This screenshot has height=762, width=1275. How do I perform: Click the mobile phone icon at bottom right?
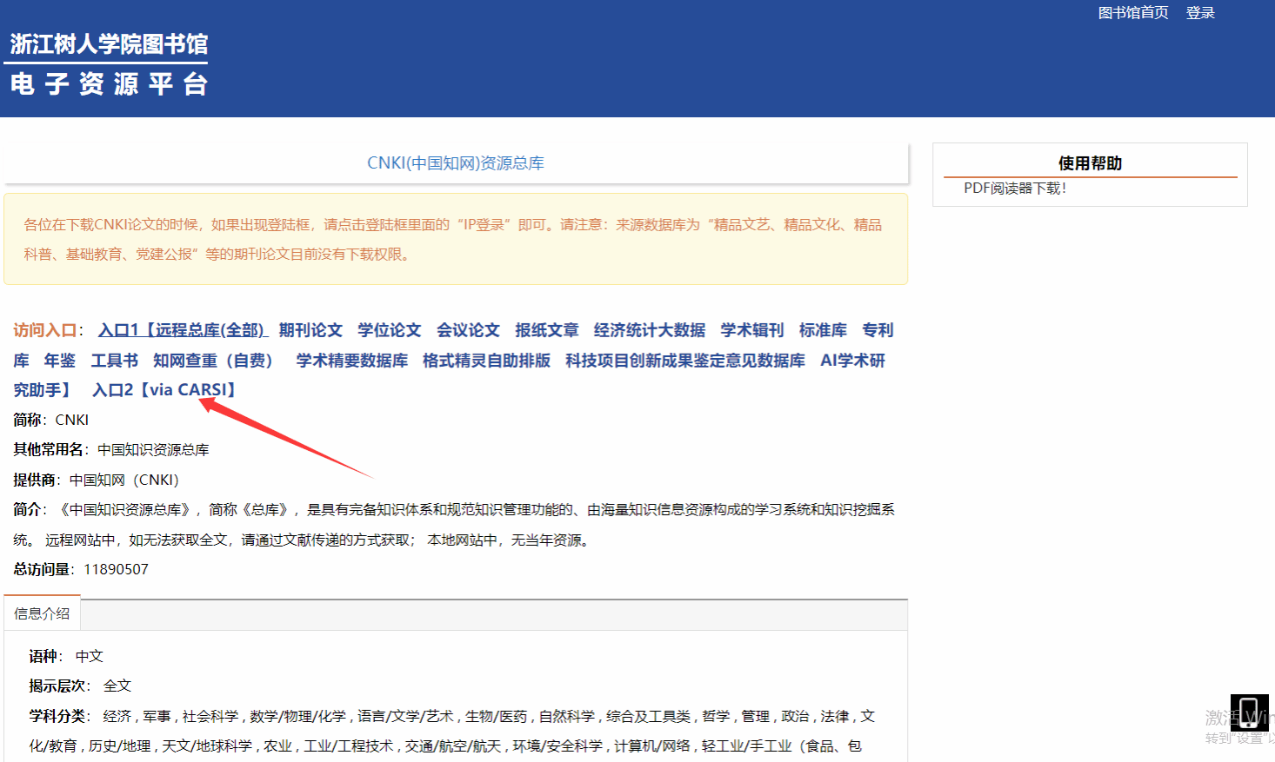click(x=1249, y=712)
